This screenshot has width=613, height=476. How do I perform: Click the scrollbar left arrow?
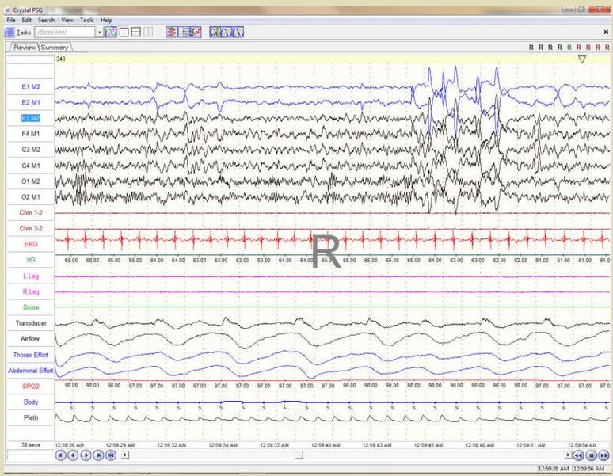pyautogui.click(x=124, y=455)
